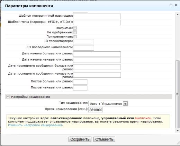Focus the Постов больше или равно field

pos(80,82)
